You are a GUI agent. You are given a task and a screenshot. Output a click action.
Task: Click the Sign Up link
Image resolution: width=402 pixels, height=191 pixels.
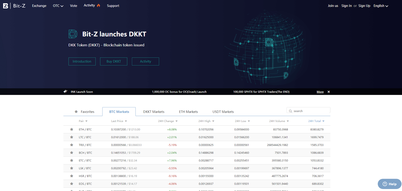pos(364,6)
